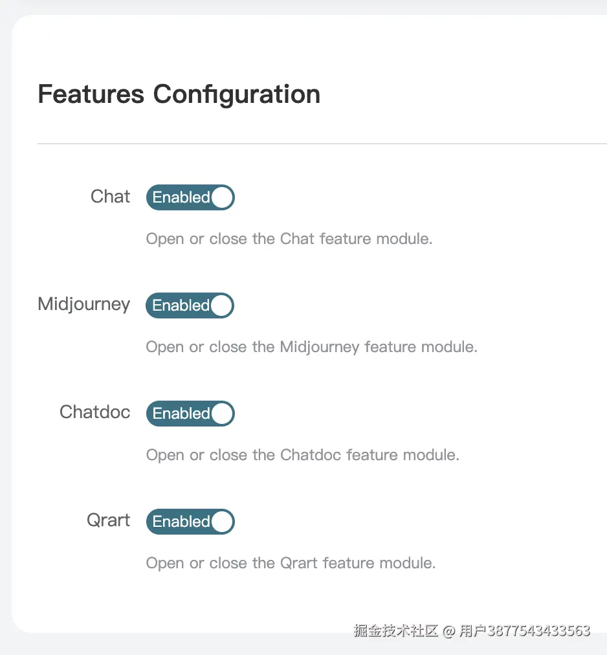
Task: Toggle the Chatdoc feature module switch
Action: [190, 414]
